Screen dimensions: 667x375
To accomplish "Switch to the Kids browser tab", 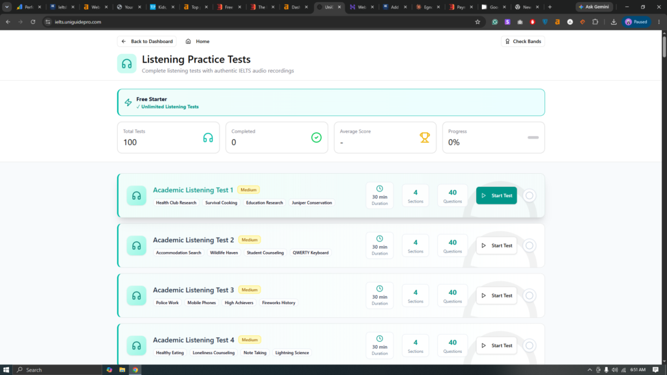I will pyautogui.click(x=162, y=7).
